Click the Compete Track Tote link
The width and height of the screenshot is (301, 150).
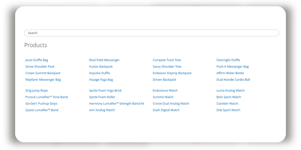[167, 60]
